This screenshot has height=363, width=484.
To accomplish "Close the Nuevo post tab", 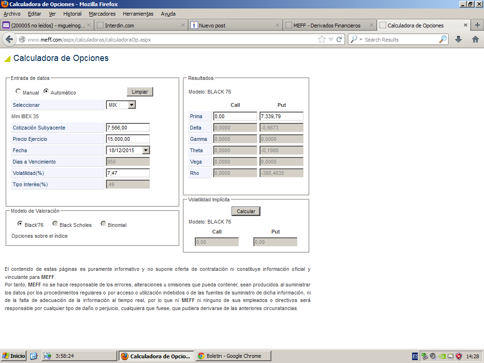I will point(277,25).
